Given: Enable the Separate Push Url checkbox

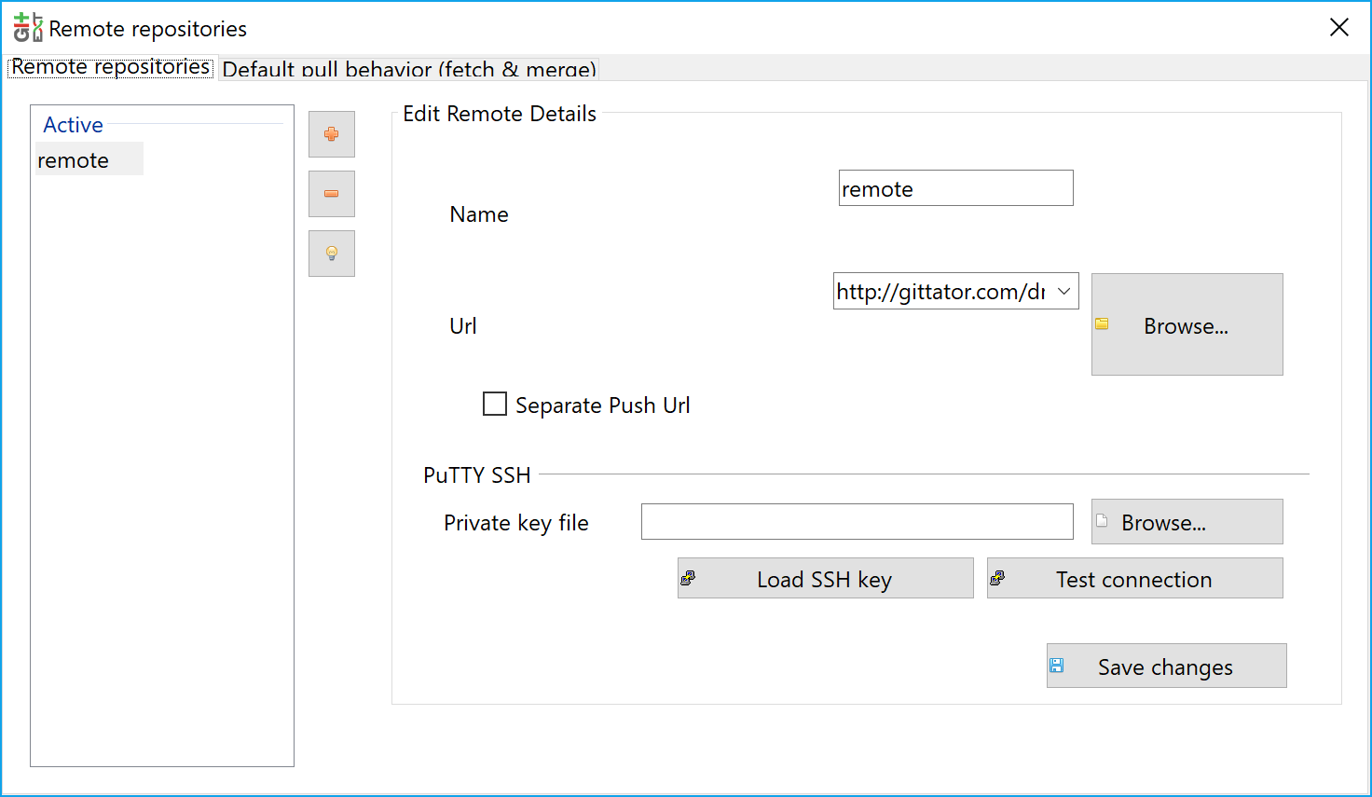Looking at the screenshot, I should click(x=495, y=404).
